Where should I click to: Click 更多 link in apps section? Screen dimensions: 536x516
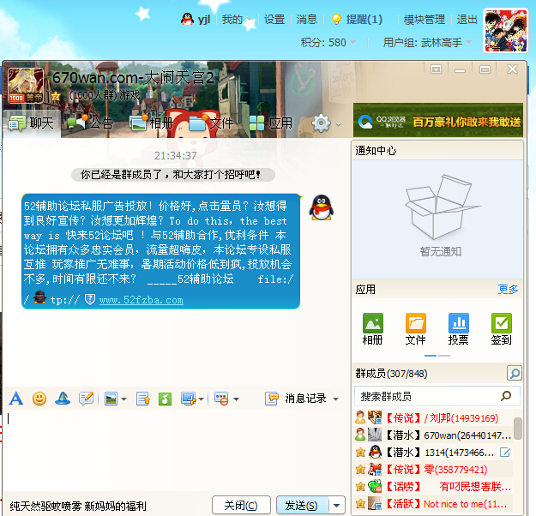(x=508, y=290)
